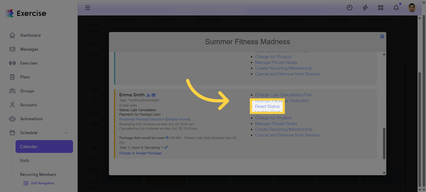Click Charge Late Cancellation Fee

pos(283,95)
